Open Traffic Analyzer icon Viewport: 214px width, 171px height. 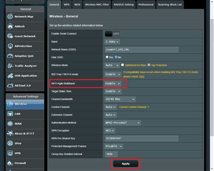[x=10, y=66]
